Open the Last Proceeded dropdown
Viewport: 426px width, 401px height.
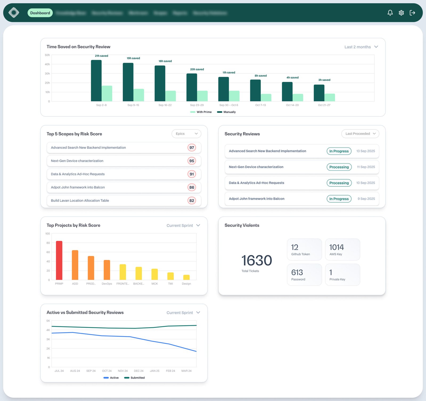pos(360,134)
